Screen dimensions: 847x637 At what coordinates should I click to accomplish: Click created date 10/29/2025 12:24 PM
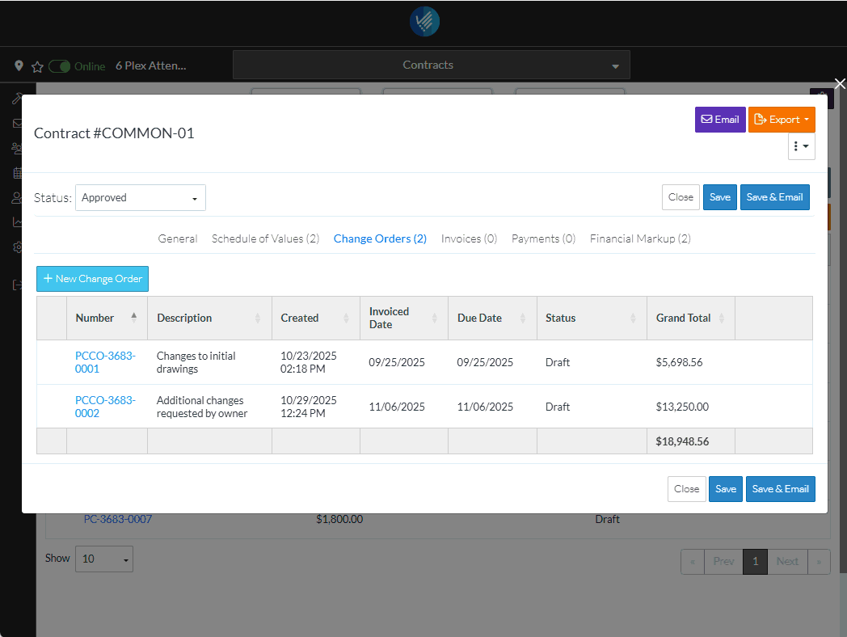[x=309, y=407]
